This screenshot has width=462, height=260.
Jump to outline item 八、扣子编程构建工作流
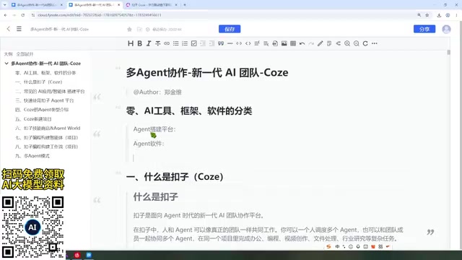(x=46, y=147)
